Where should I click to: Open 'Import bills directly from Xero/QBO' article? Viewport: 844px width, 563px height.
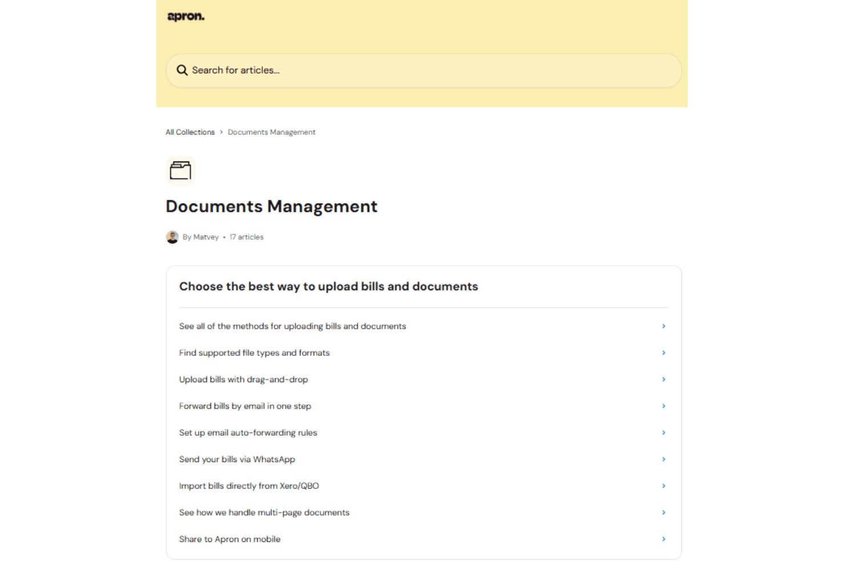pyautogui.click(x=423, y=486)
